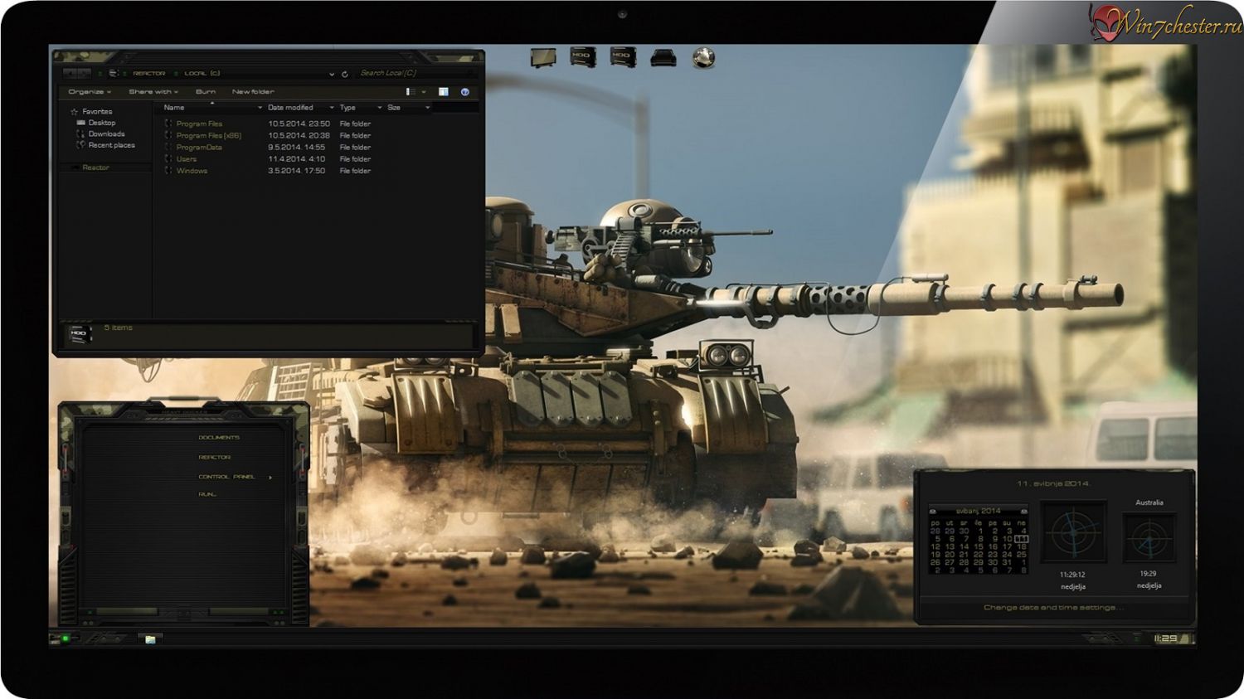
Task: Toggle the preview pane icon
Action: point(444,92)
